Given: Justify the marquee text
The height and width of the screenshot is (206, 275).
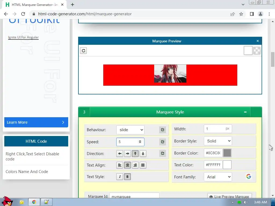Looking at the screenshot, I should tap(143, 165).
